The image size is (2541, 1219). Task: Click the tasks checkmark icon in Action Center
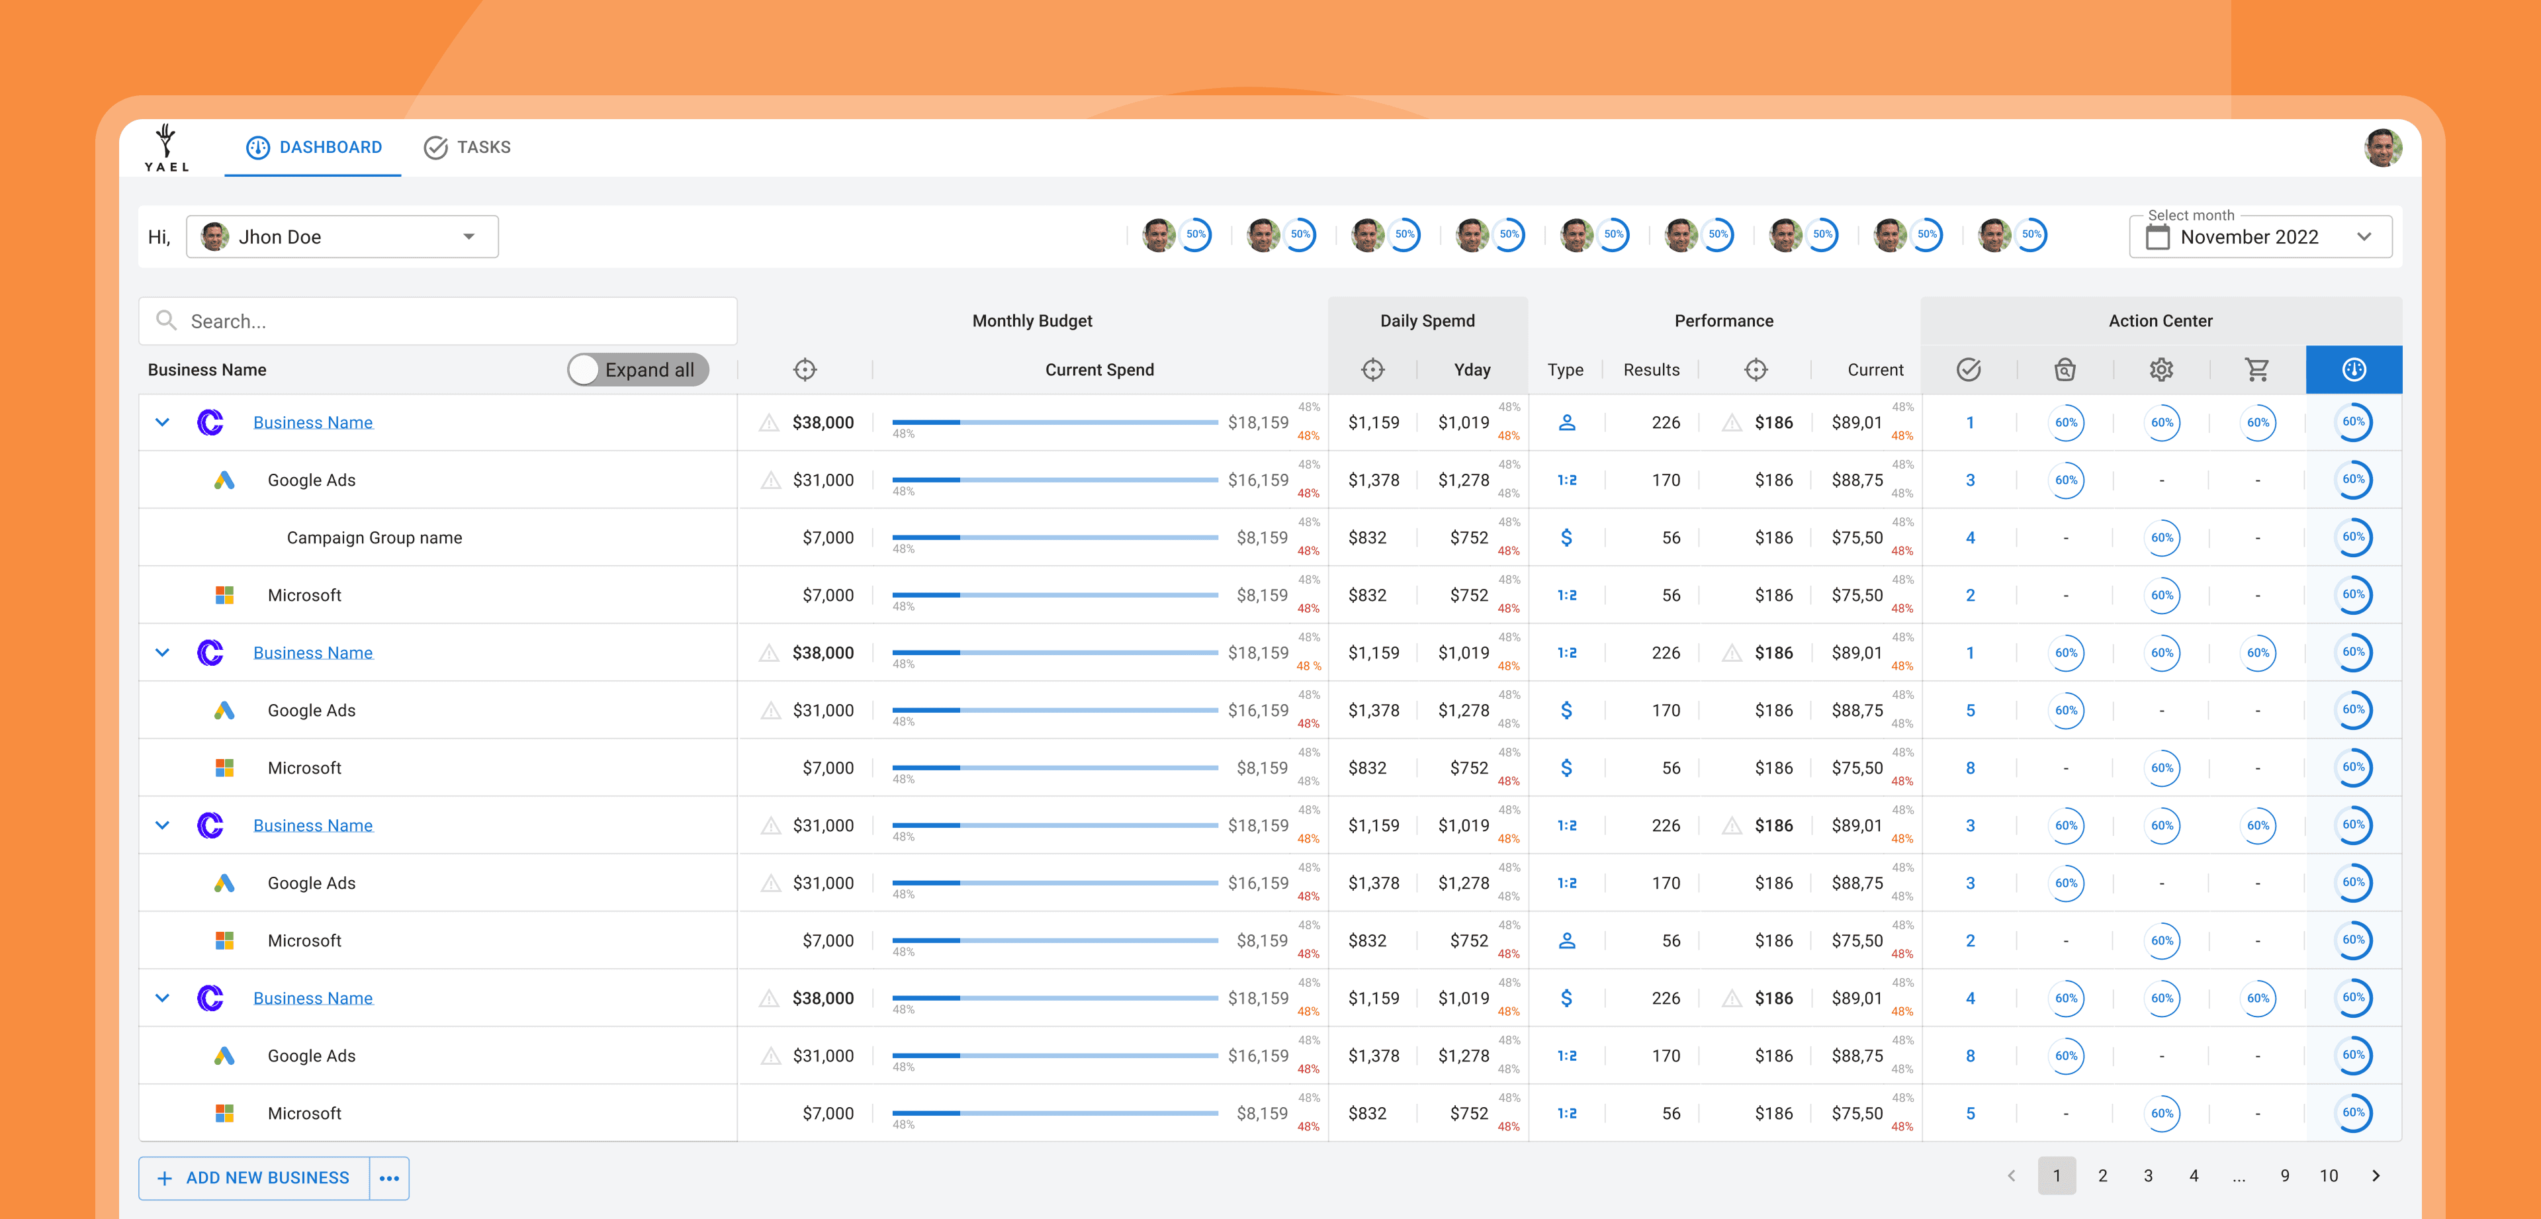point(1968,370)
